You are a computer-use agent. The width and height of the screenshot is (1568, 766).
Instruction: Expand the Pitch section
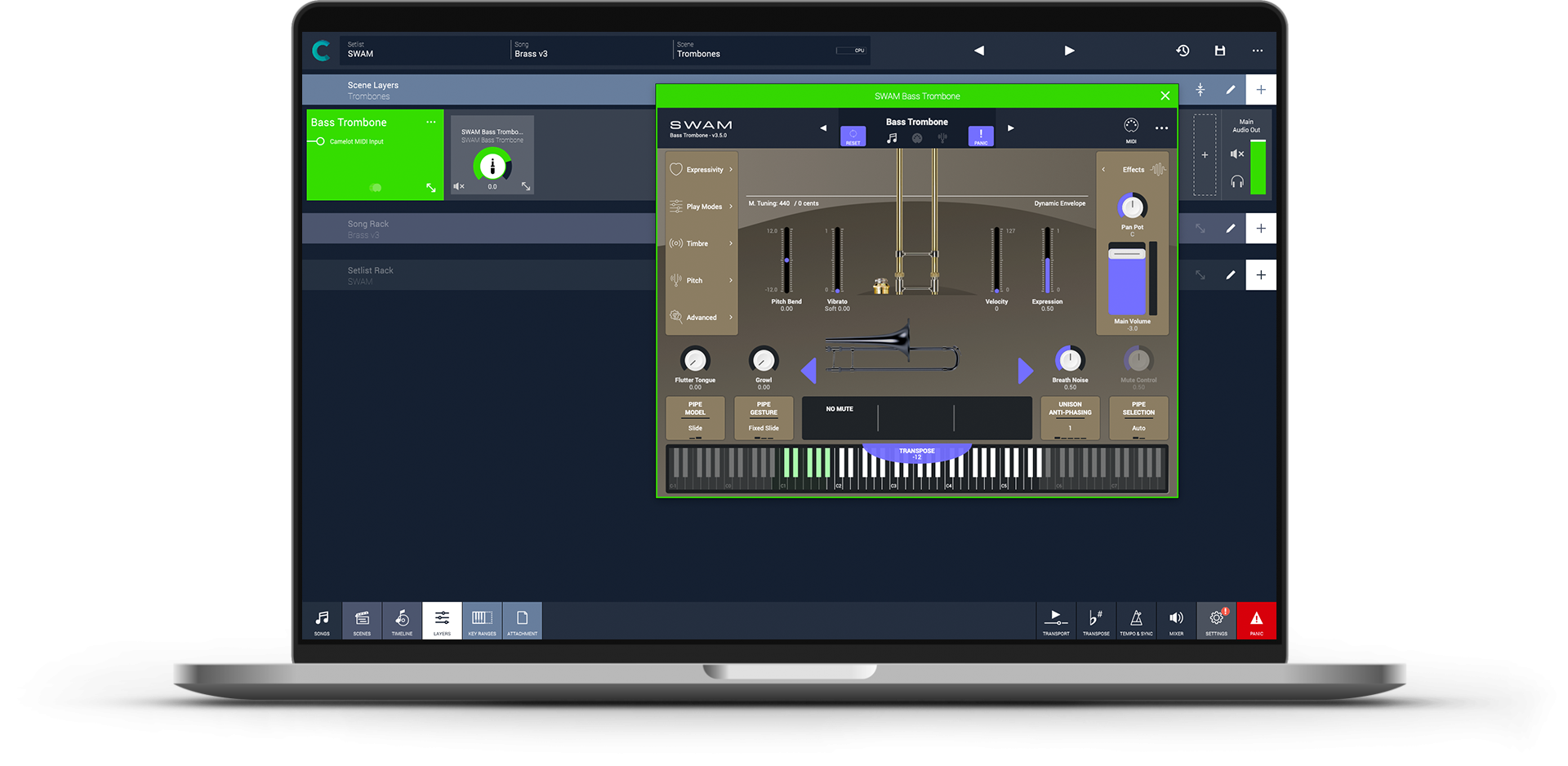(702, 280)
